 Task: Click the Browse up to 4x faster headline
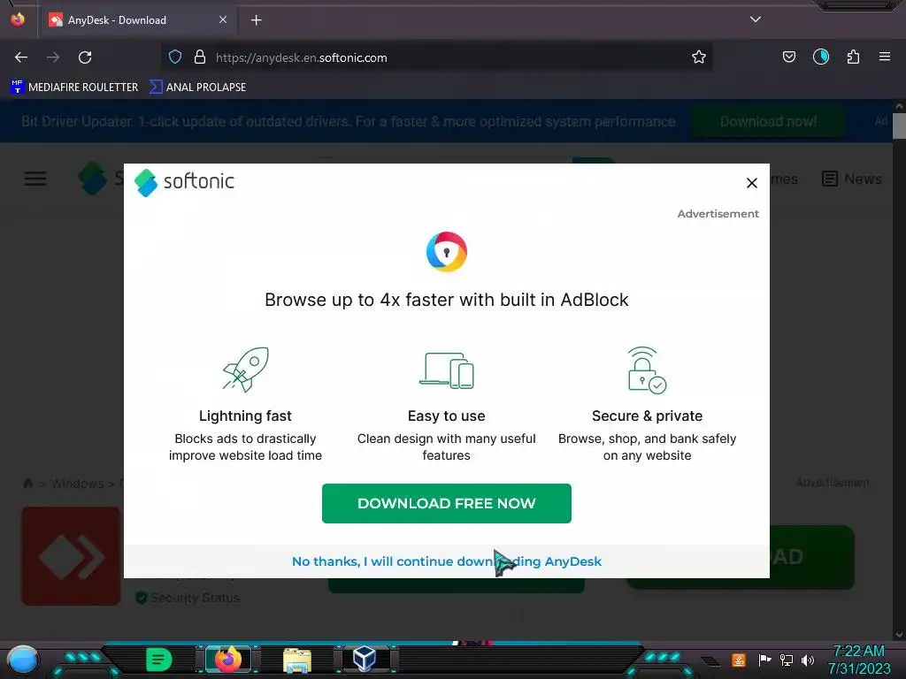[x=446, y=300]
